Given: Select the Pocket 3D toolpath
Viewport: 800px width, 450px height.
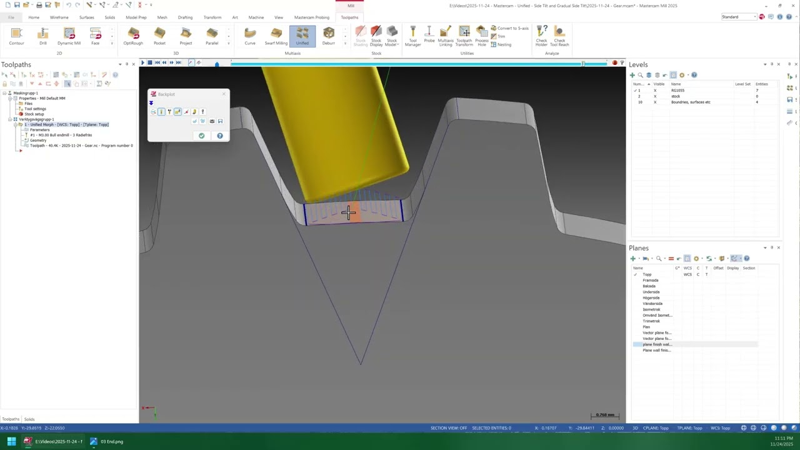Looking at the screenshot, I should click(159, 36).
